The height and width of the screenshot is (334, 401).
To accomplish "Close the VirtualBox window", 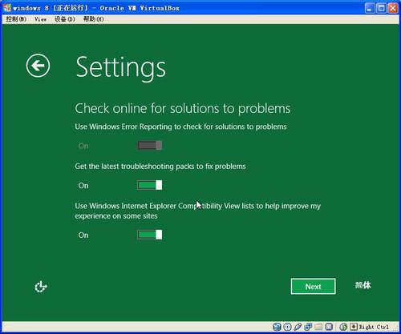I will [393, 8].
